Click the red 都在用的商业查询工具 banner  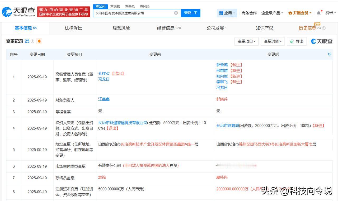point(63,12)
